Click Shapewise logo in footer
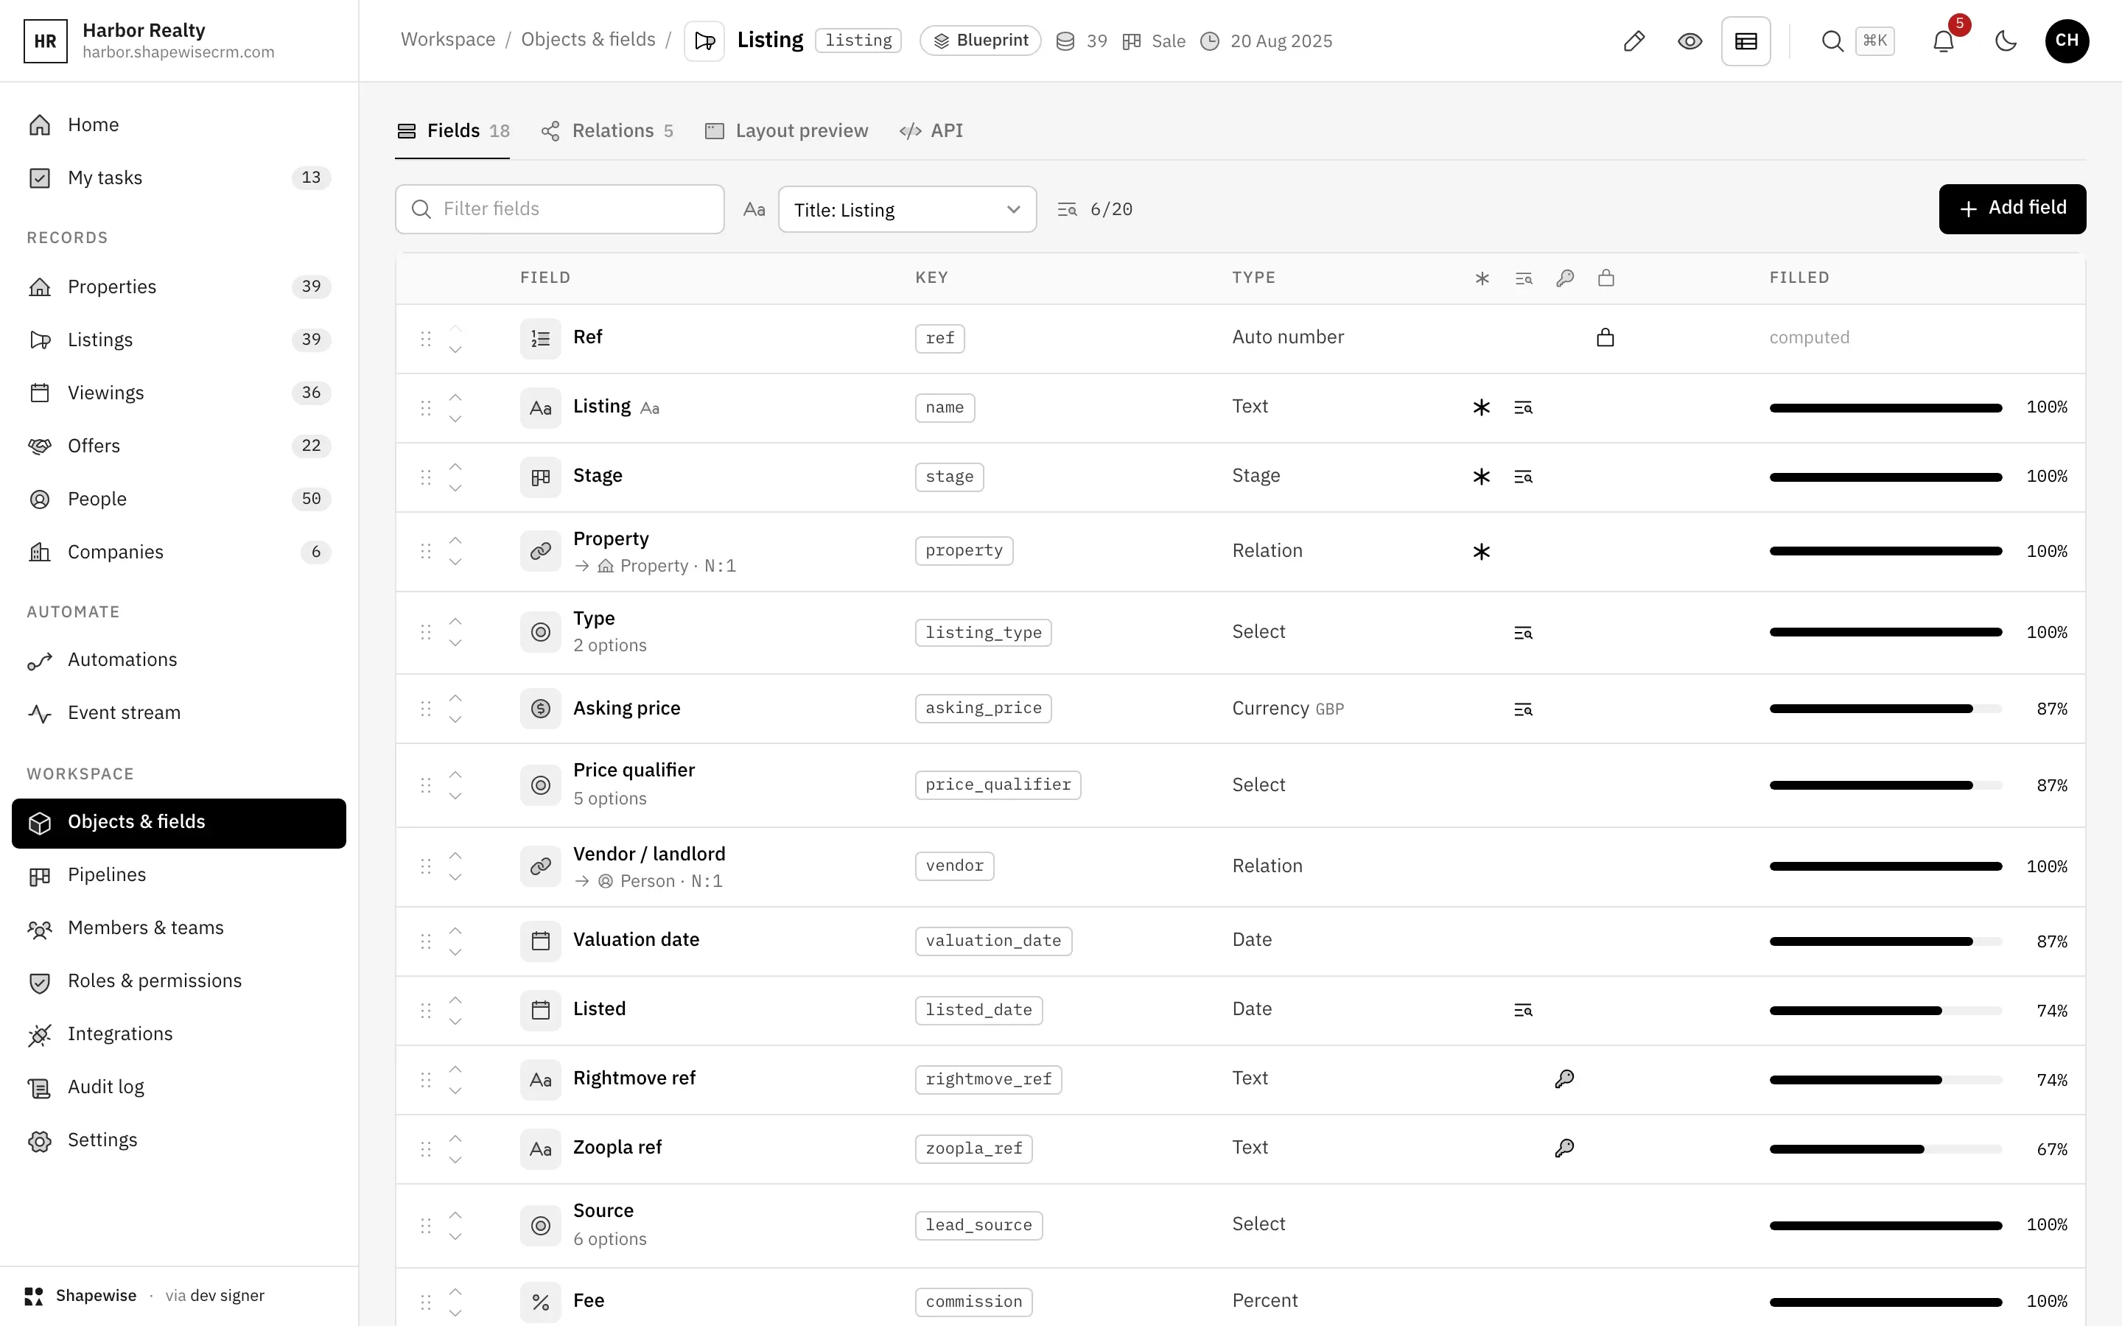 [34, 1295]
